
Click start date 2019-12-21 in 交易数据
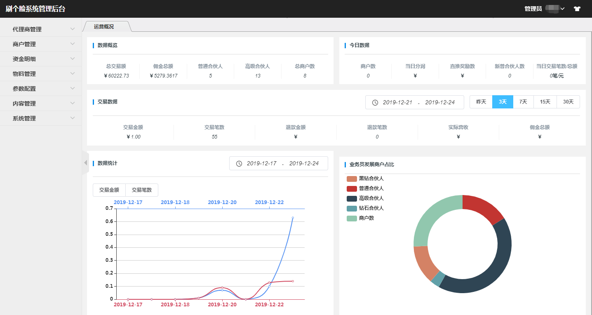(x=397, y=102)
